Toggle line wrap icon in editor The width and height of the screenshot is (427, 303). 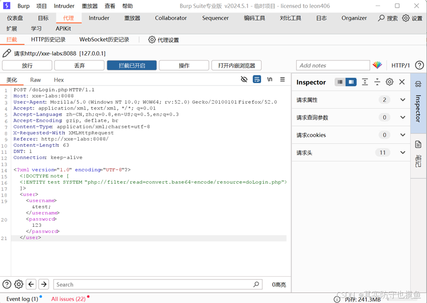[257, 79]
